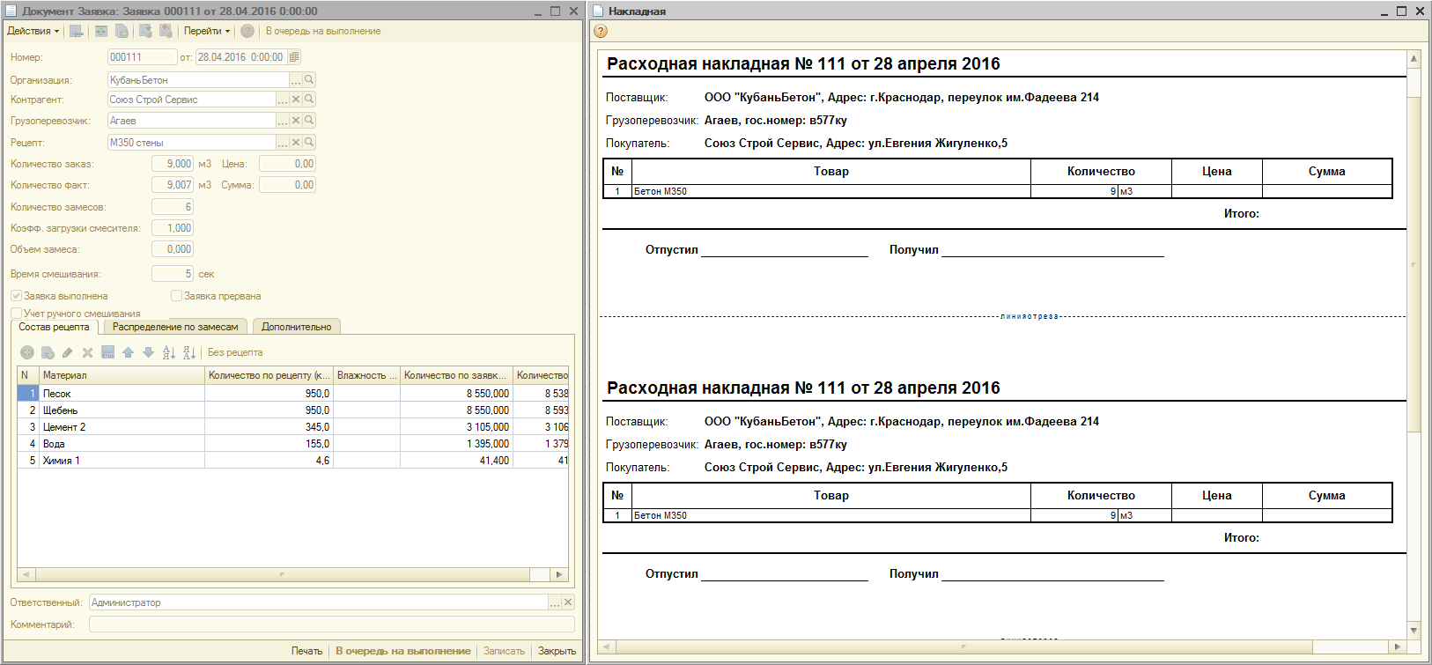Click the Без рецепта toolbar button
Image resolution: width=1432 pixels, height=665 pixels.
[235, 352]
